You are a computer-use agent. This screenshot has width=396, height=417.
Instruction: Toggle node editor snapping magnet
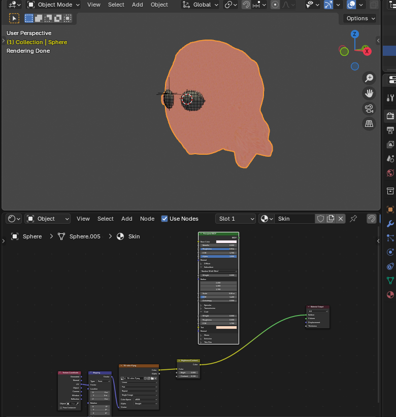coord(372,219)
